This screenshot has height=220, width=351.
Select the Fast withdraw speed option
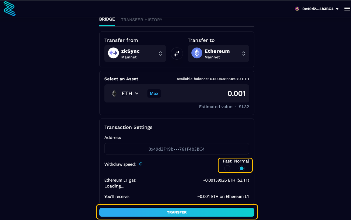click(227, 168)
